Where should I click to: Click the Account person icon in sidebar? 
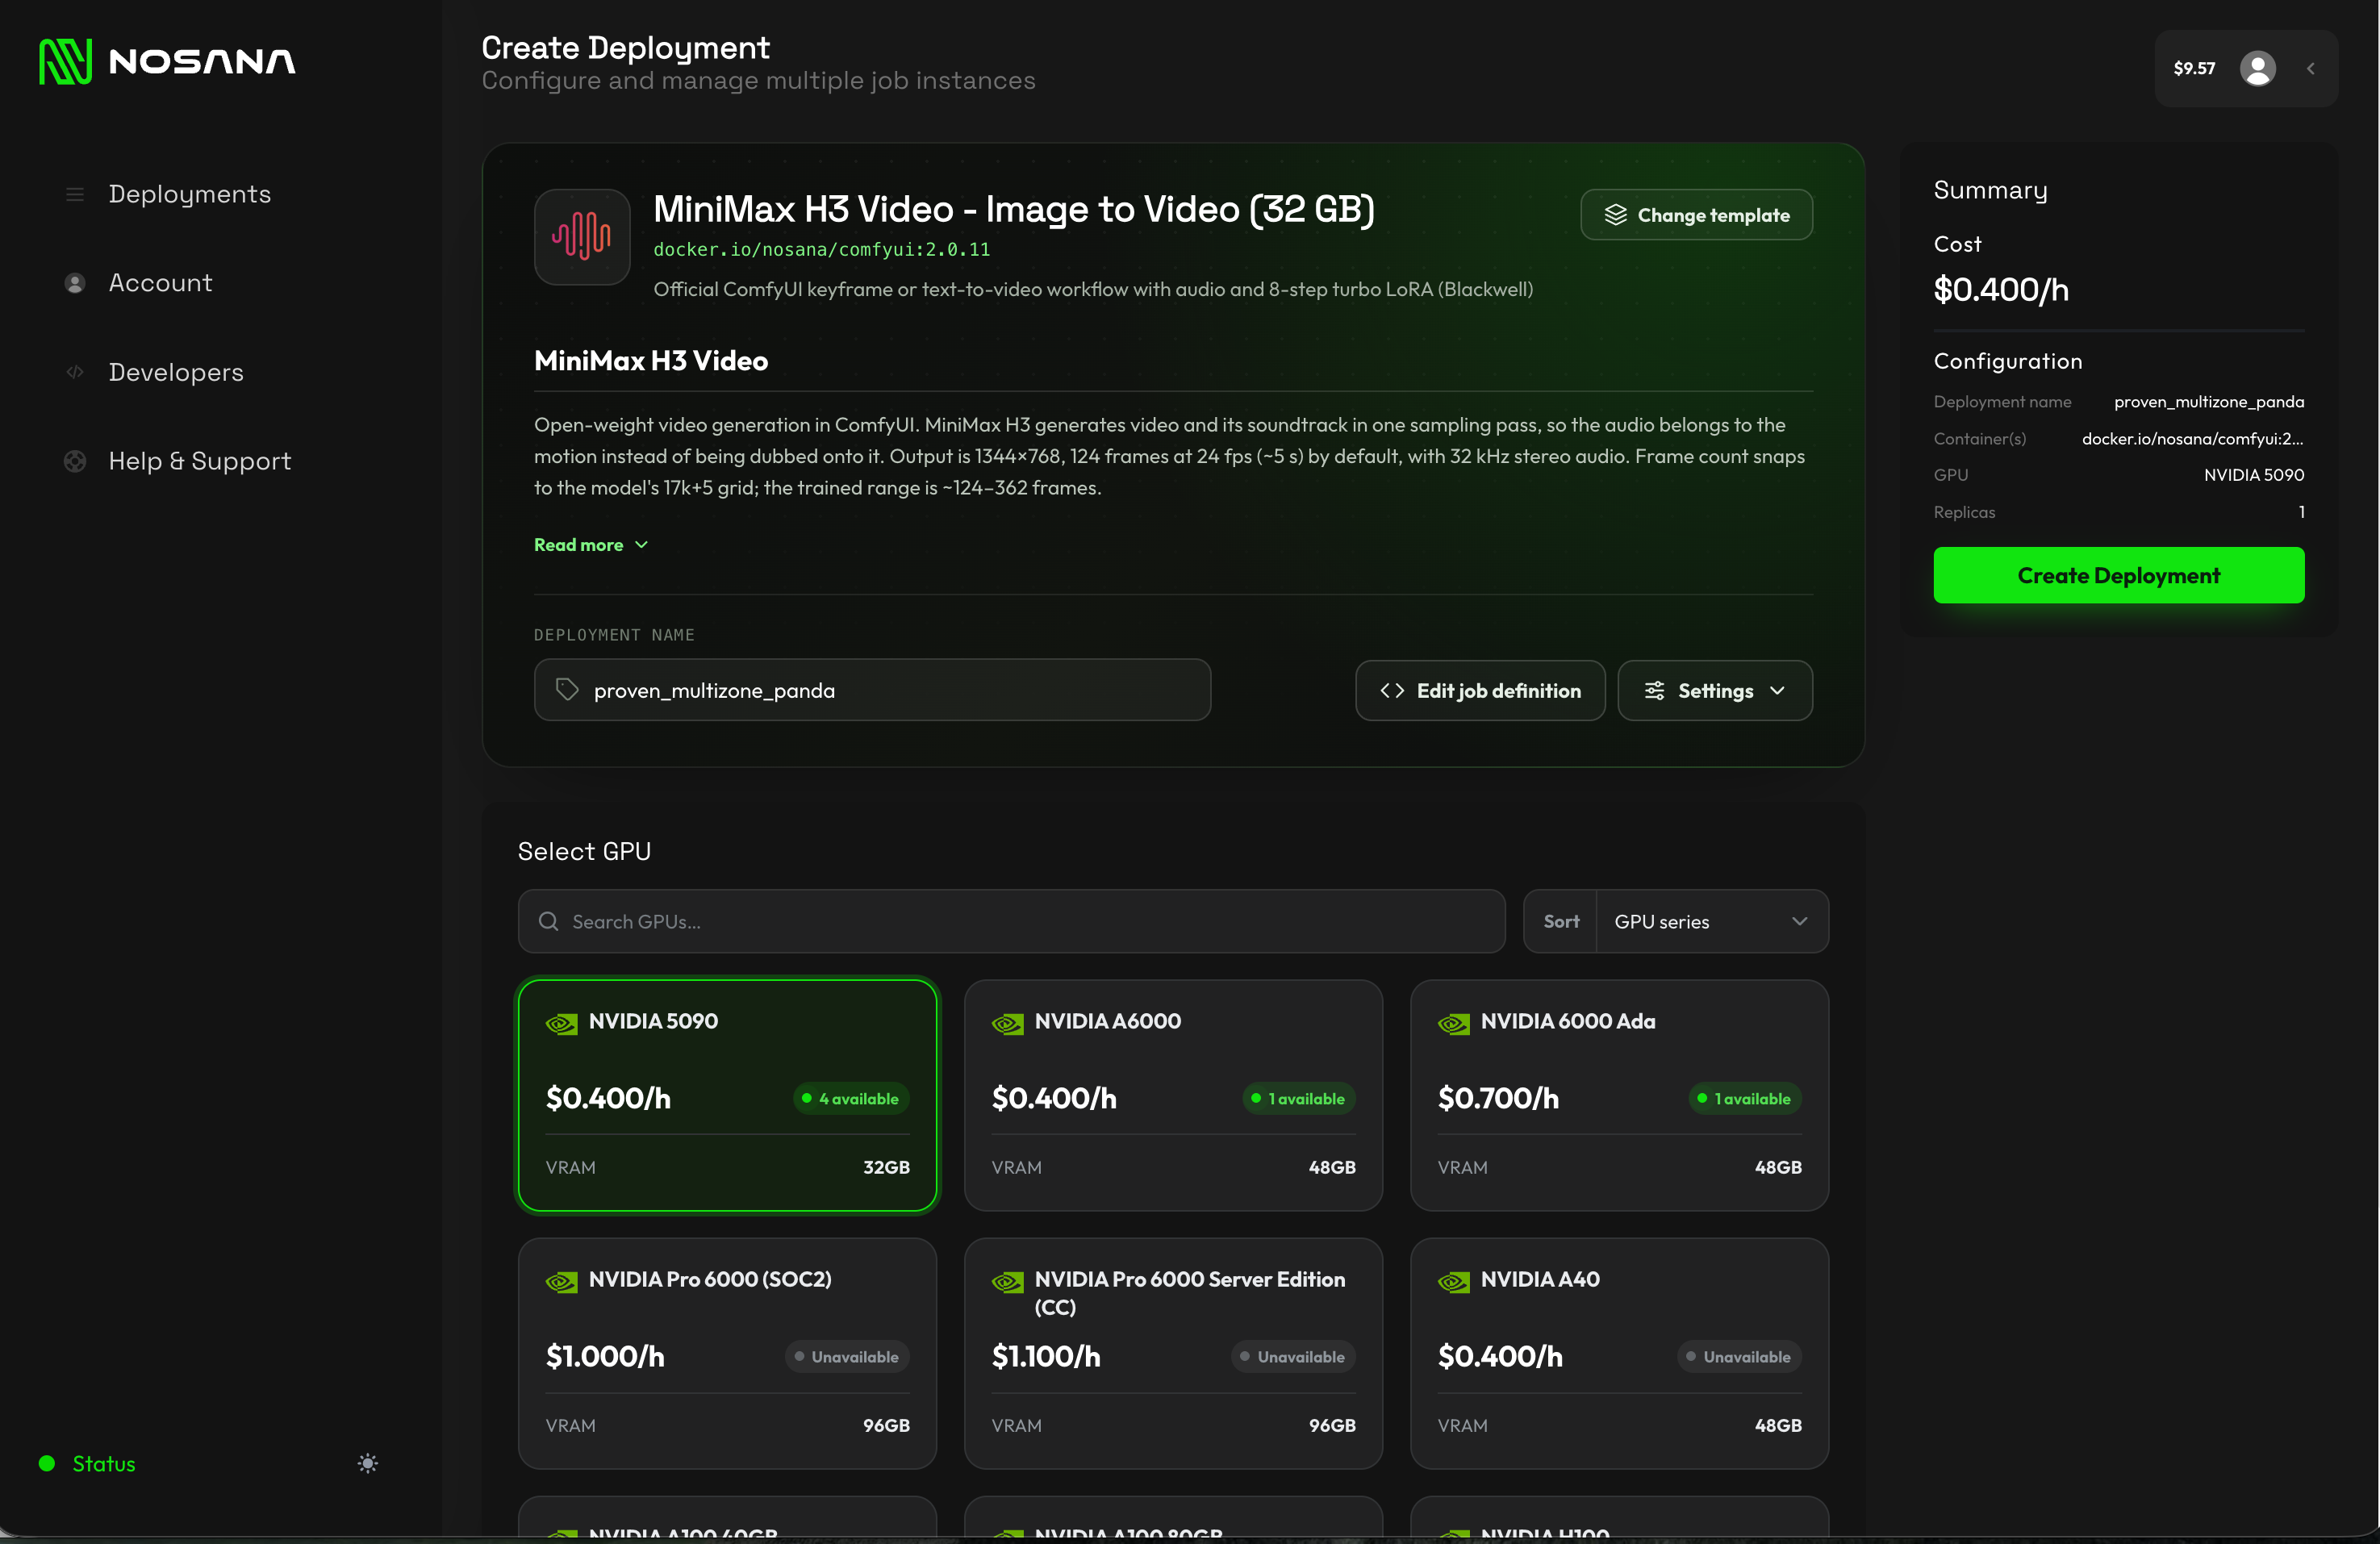pos(75,283)
